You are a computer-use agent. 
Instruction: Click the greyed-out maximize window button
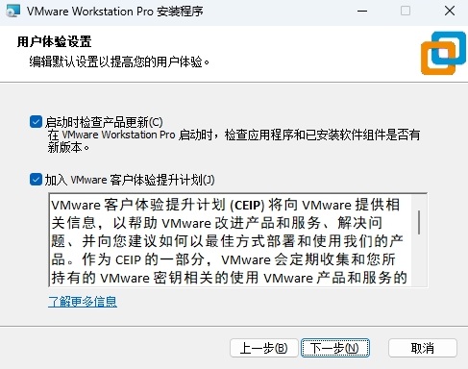(406, 12)
